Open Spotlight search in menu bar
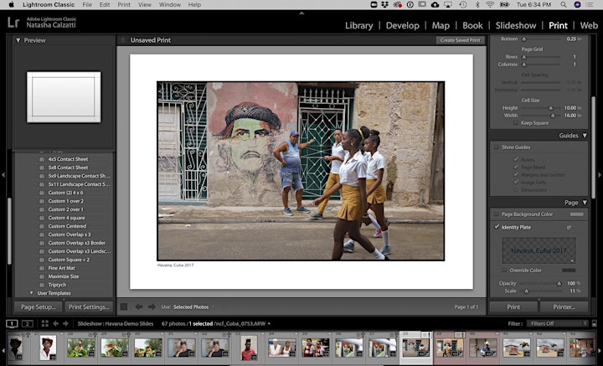This screenshot has width=603, height=366. pos(564,5)
